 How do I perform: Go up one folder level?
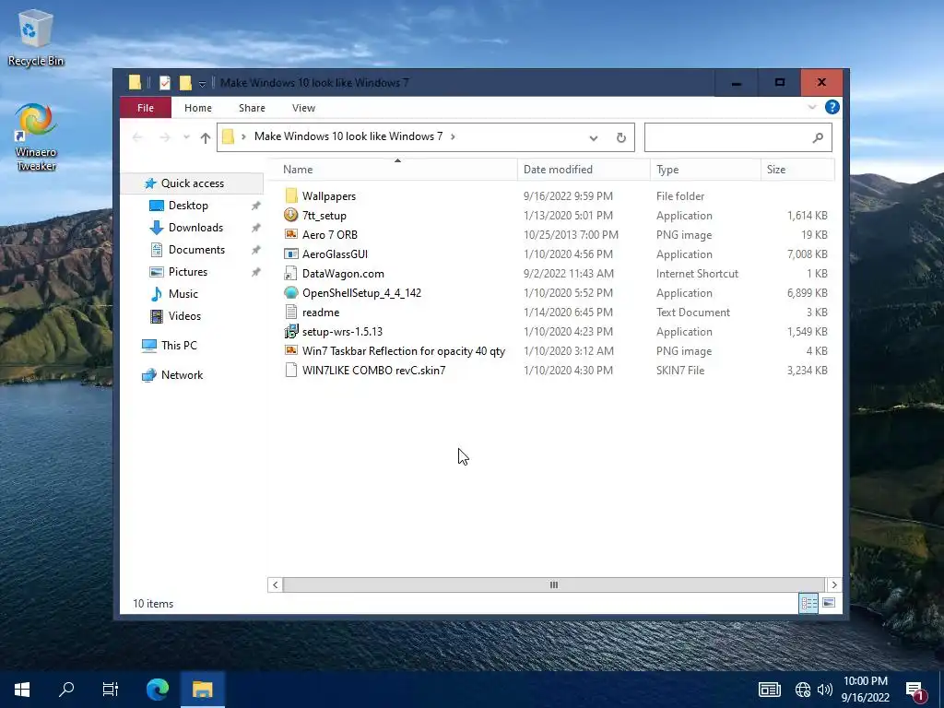[206, 138]
